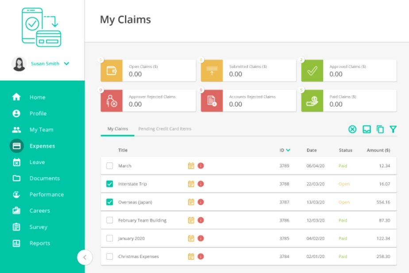Click red info icon on Christmas Expenses row
Image resolution: width=409 pixels, height=273 pixels.
pyautogui.click(x=201, y=256)
